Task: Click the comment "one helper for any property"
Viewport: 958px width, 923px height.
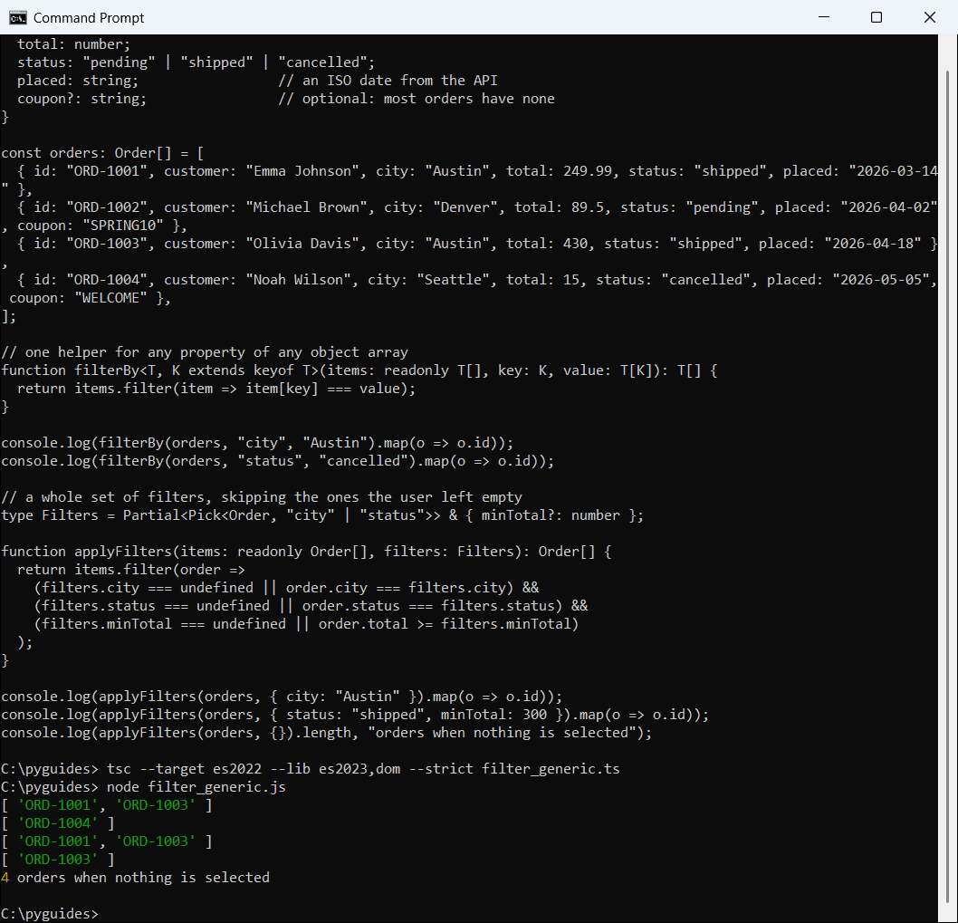Action: [x=205, y=352]
